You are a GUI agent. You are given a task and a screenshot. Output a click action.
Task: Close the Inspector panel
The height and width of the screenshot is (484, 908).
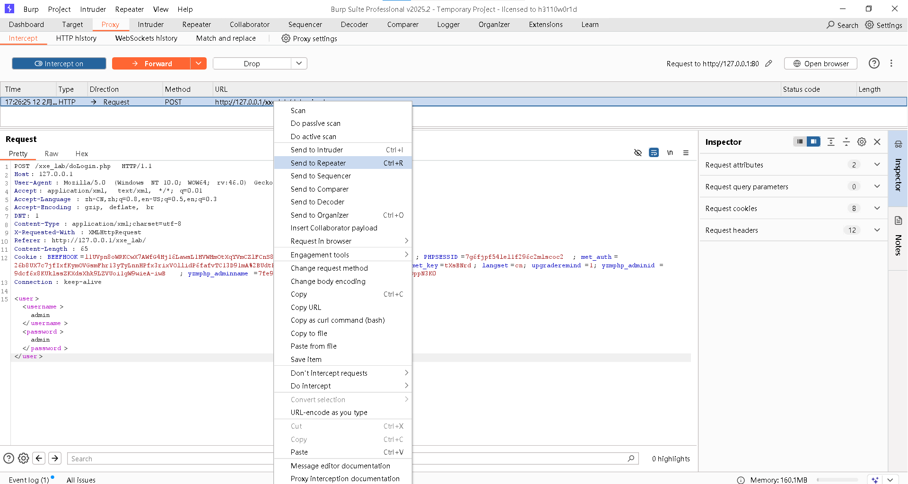877,141
